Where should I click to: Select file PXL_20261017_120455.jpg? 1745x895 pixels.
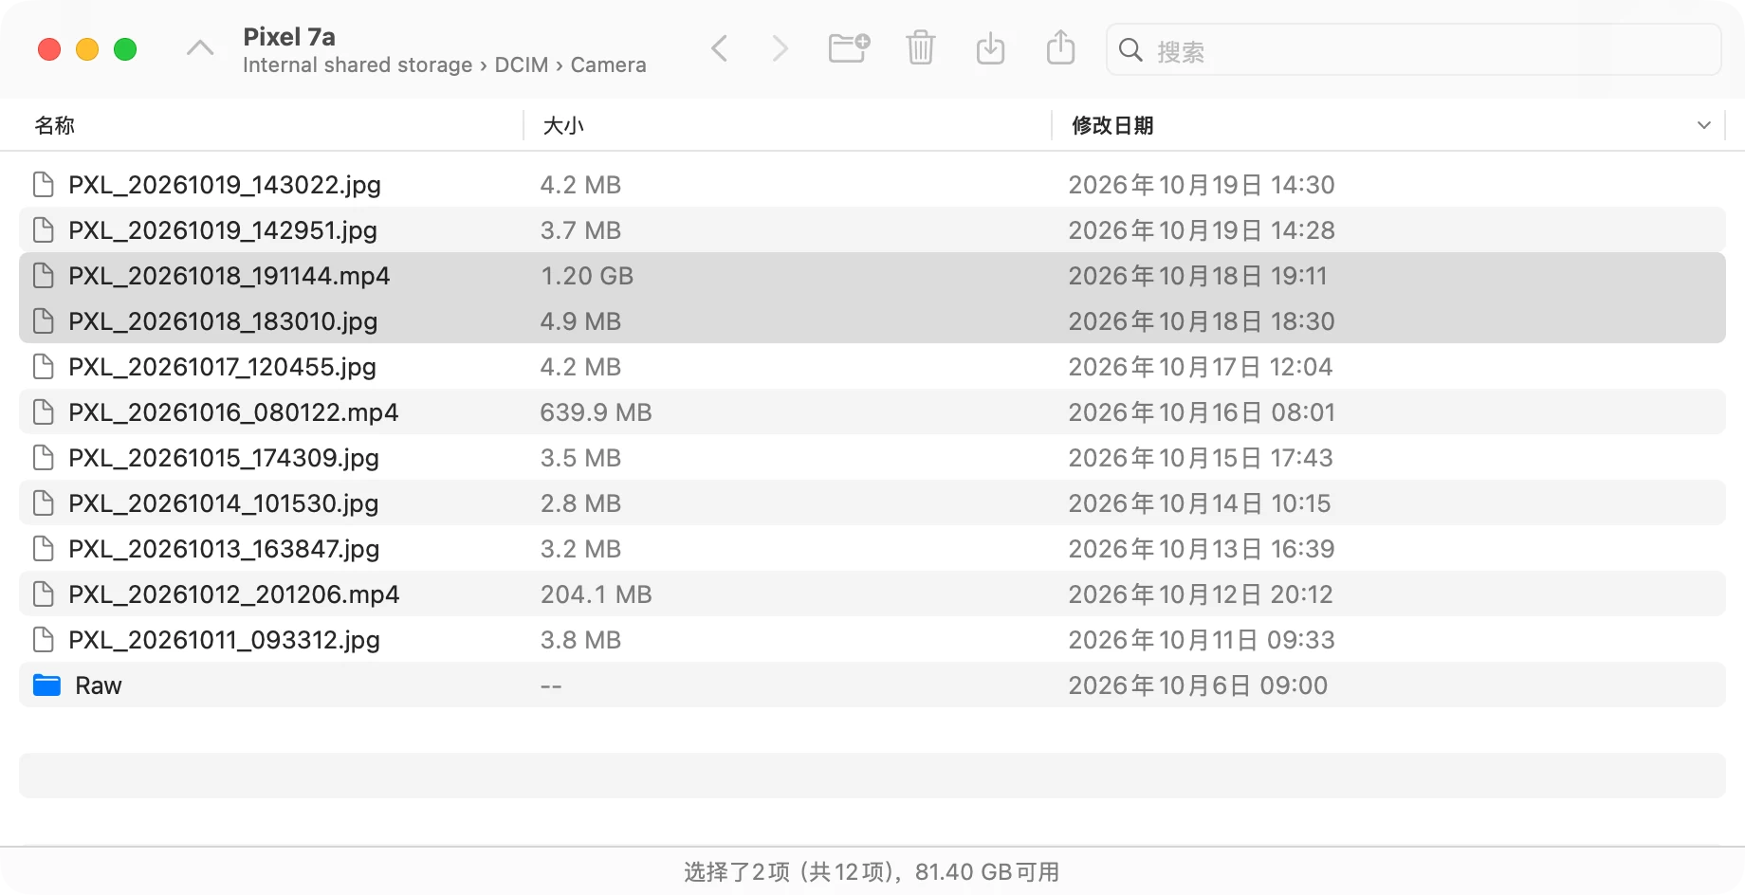(x=222, y=366)
